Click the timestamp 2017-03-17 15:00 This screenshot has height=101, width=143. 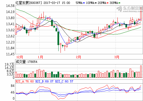57,3
